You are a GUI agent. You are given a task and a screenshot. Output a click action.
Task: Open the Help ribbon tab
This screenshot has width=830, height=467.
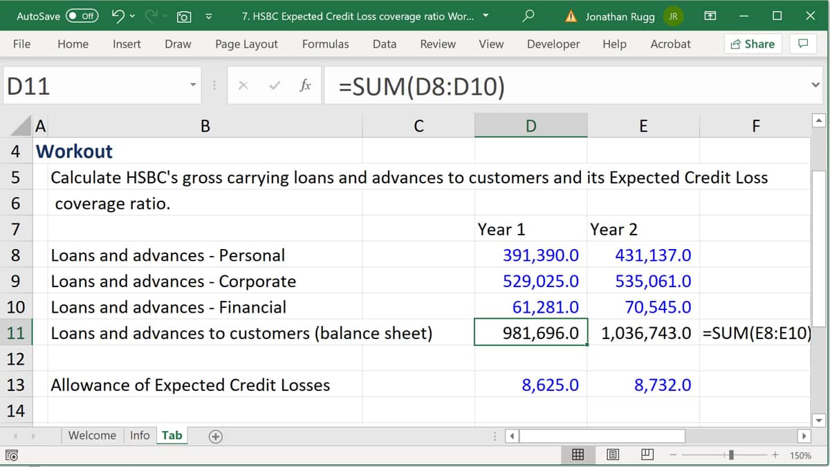tap(614, 44)
